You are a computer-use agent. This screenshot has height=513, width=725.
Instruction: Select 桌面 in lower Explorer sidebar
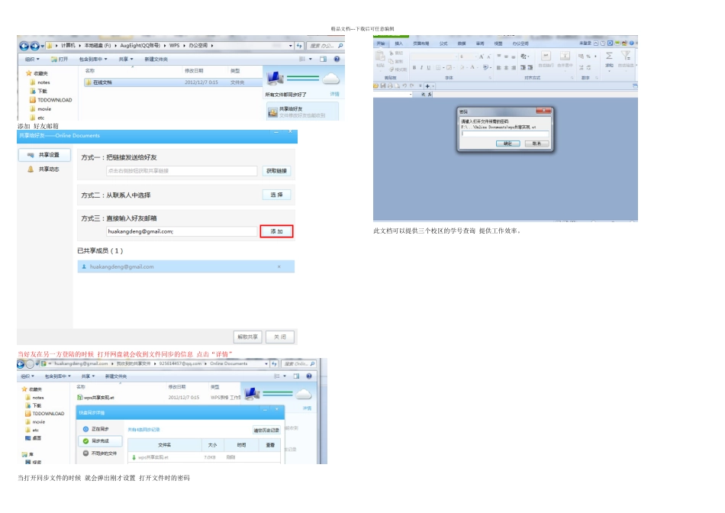[34, 438]
